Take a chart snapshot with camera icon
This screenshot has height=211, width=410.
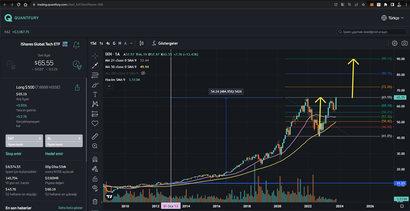pos(405,43)
